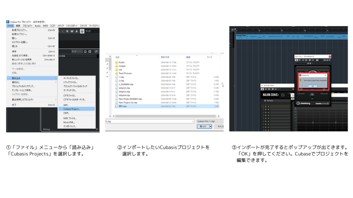
Task: Open the Track Pictures folder in file dialog
Action: [x=167, y=73]
